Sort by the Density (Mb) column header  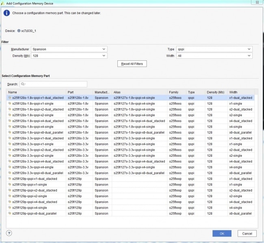click(214, 92)
